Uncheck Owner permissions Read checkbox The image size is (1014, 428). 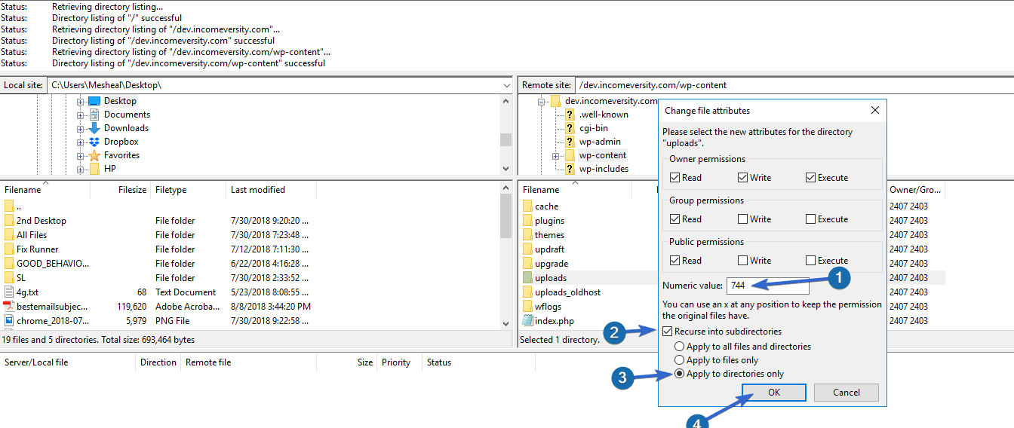675,178
